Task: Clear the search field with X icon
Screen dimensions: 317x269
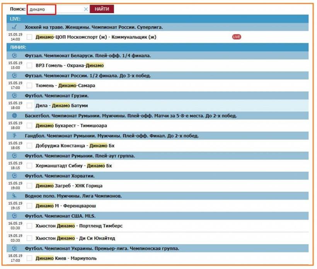Action: [86, 9]
